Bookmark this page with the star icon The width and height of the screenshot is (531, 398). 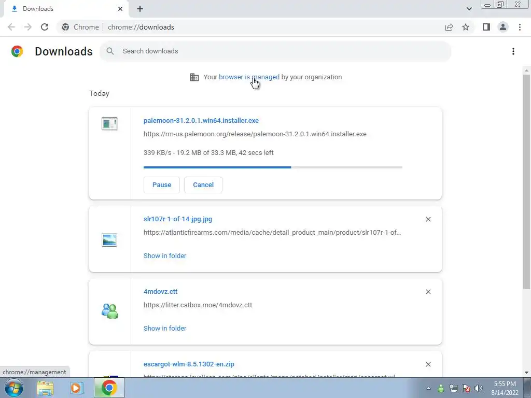466,27
